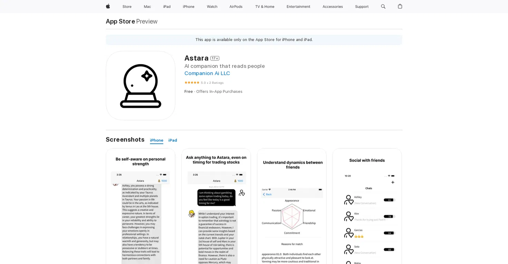Open the Entertainment menu item
The width and height of the screenshot is (508, 264).
(x=298, y=7)
